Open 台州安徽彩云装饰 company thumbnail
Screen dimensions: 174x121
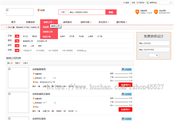(19, 102)
